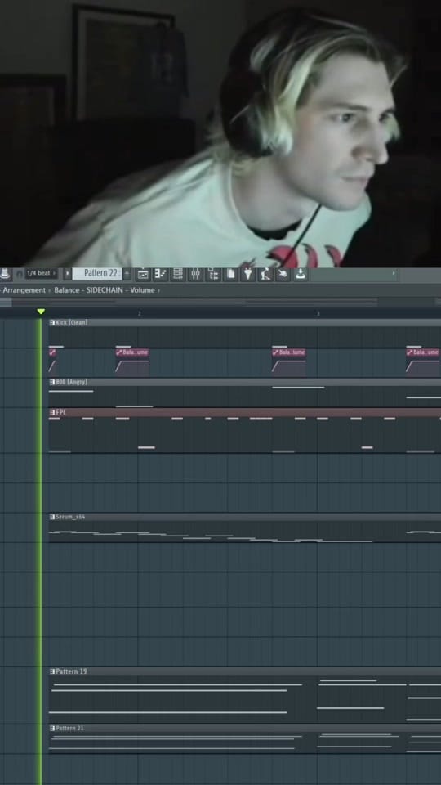Click bar 2 on the timeline ruler
Viewport: 441px width, 785px height.
pos(139,313)
